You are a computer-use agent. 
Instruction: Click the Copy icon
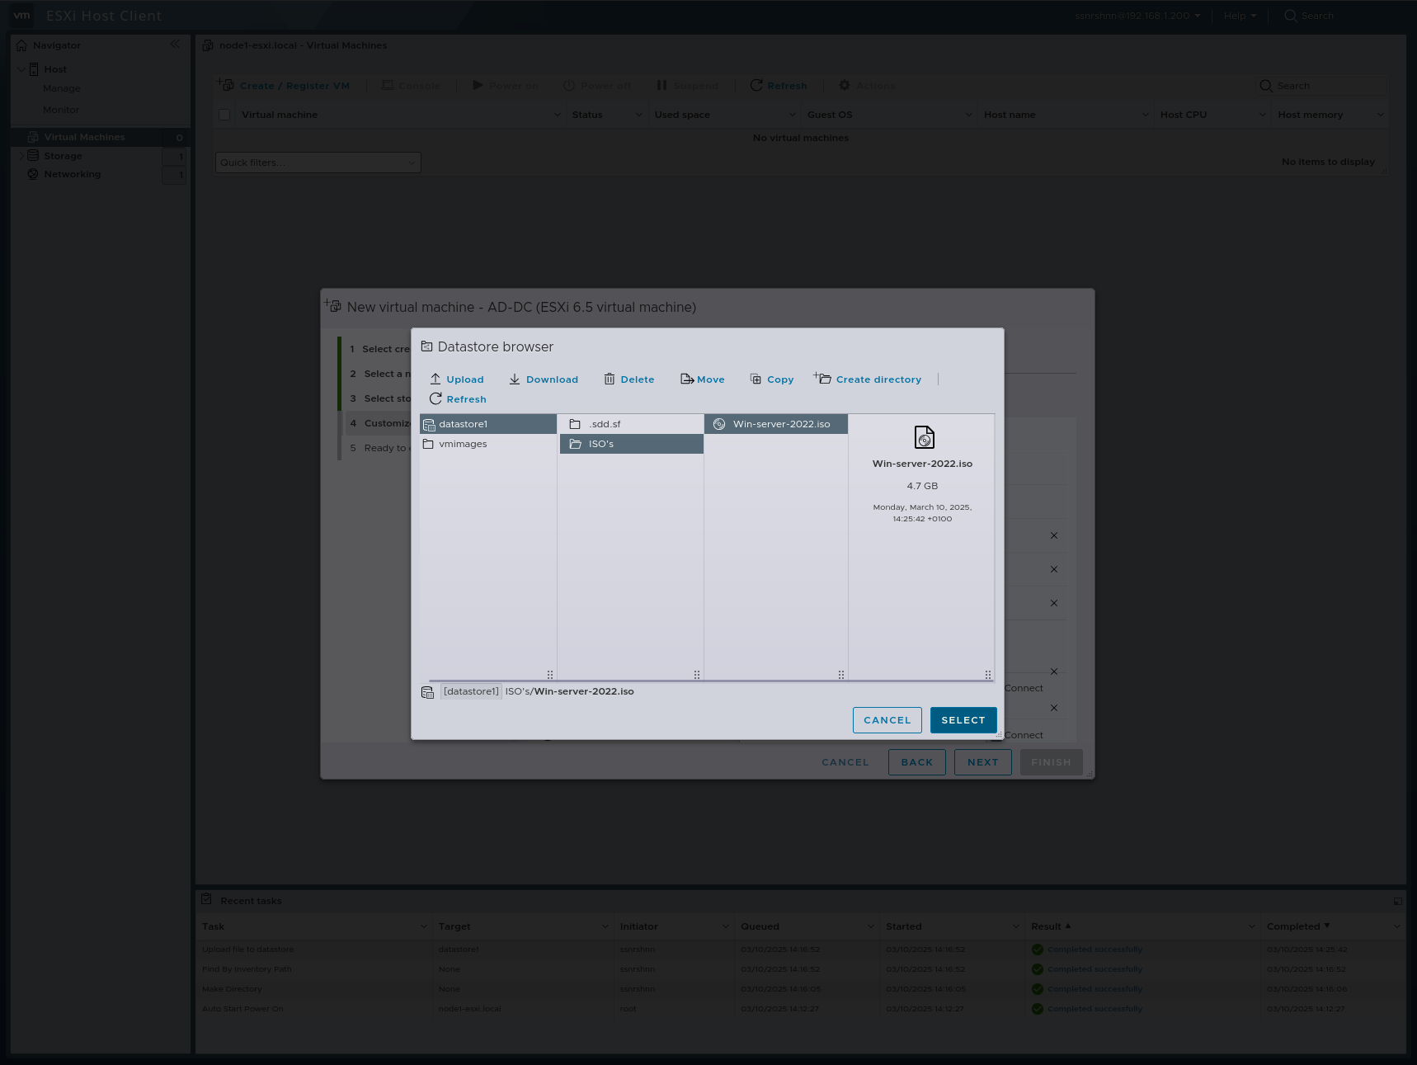tap(757, 379)
